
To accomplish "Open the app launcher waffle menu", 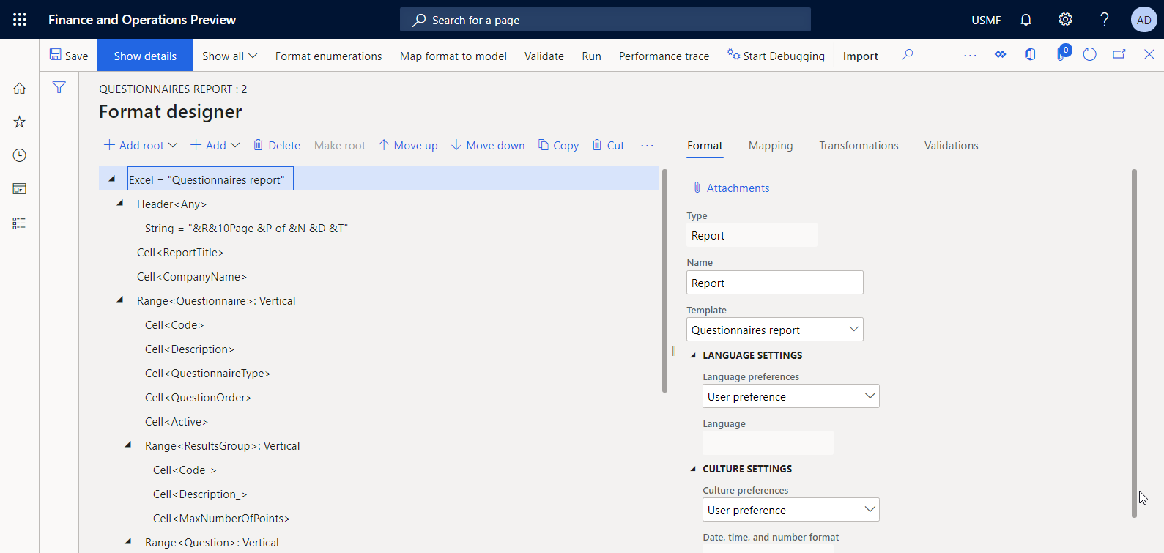I will pyautogui.click(x=20, y=20).
